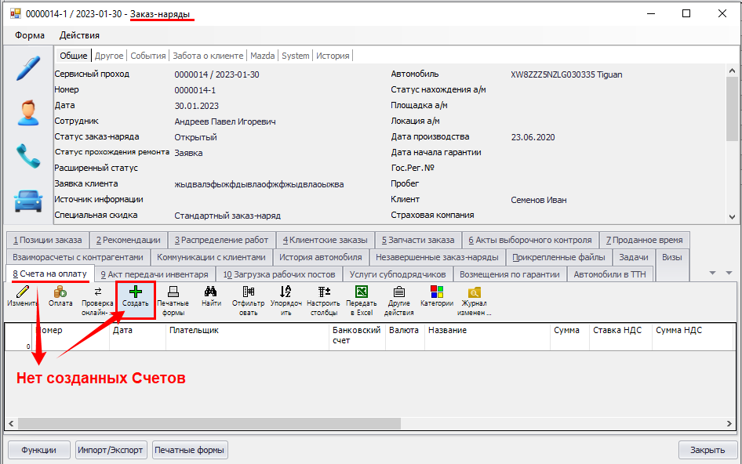Click the Упорядочить sort icon
The height and width of the screenshot is (464, 742).
pos(286,292)
